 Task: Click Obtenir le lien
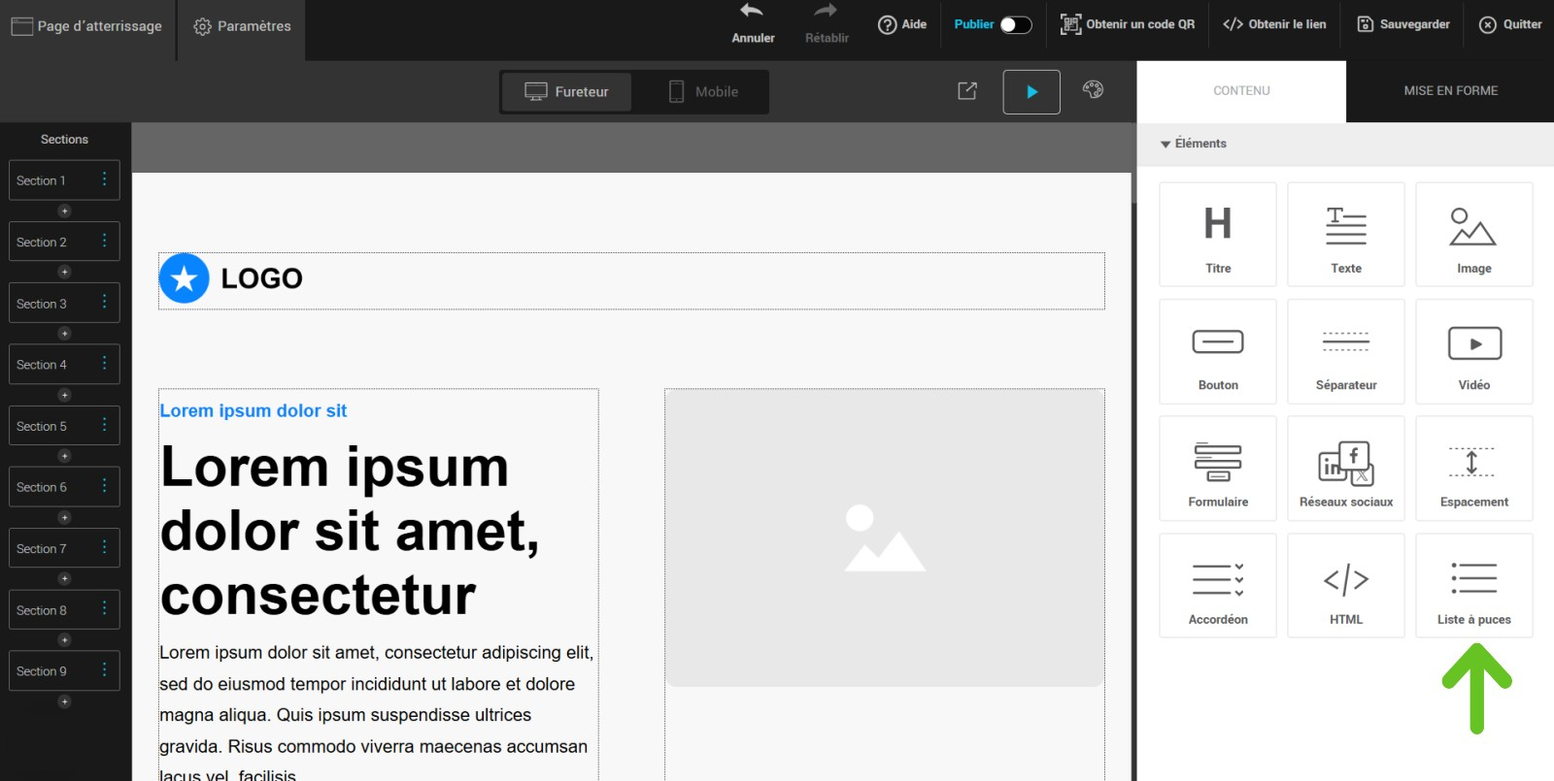[x=1274, y=24]
